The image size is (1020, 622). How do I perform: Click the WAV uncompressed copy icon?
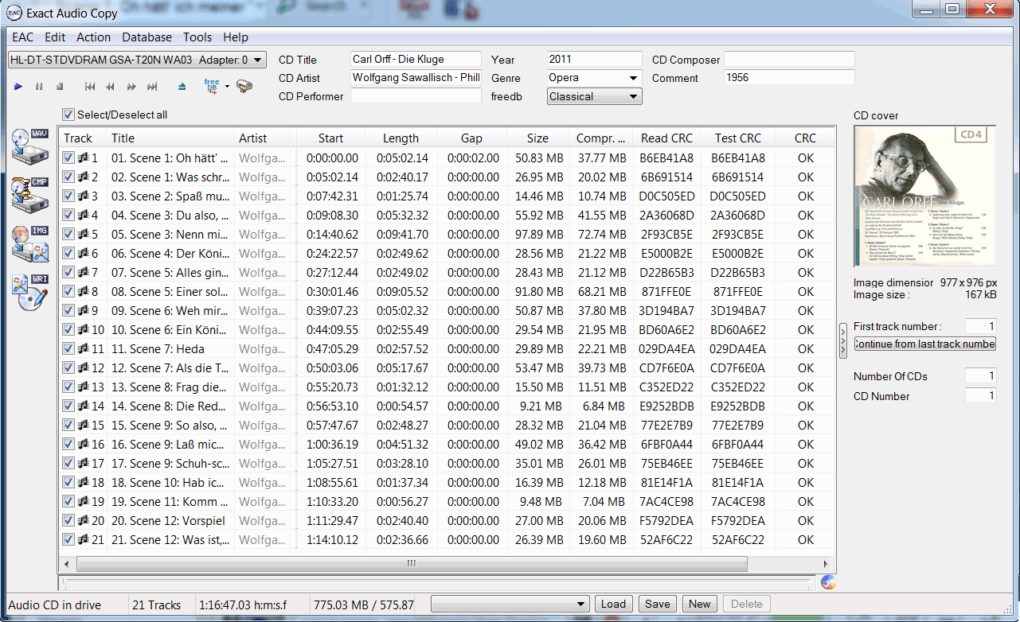click(x=30, y=145)
